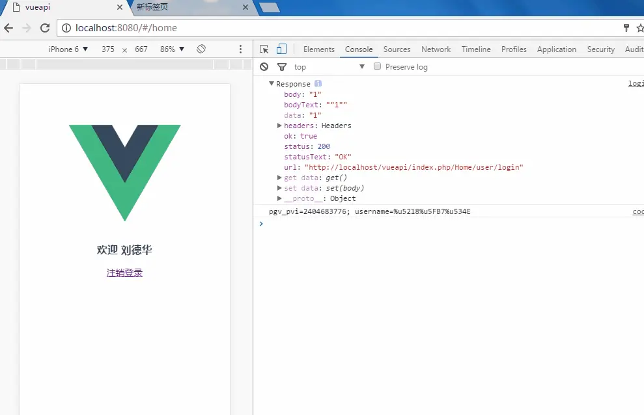Click the statusText: "OK" line
644x415 pixels.
tap(318, 157)
